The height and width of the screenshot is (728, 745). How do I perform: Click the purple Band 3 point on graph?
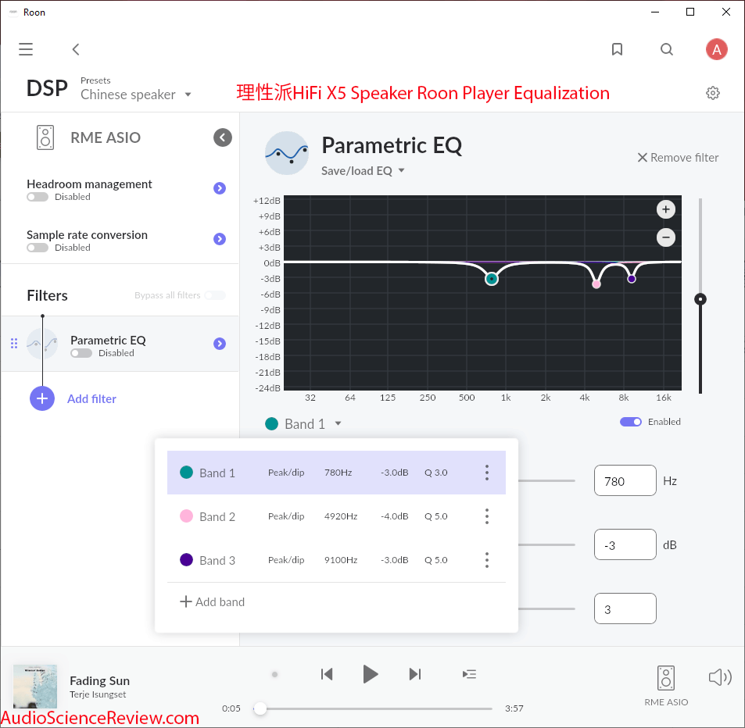click(632, 279)
